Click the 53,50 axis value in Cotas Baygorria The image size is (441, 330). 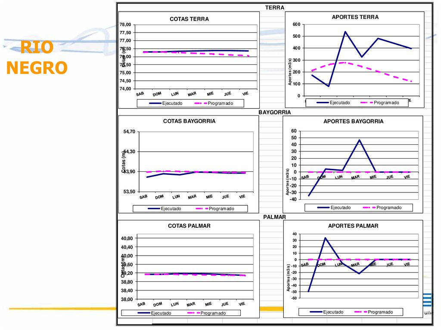[x=129, y=192]
